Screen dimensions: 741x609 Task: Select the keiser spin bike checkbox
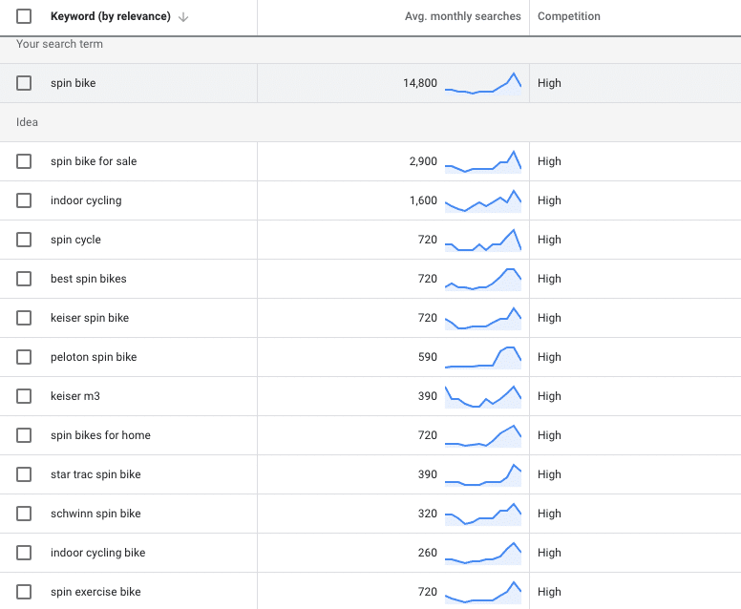click(24, 318)
